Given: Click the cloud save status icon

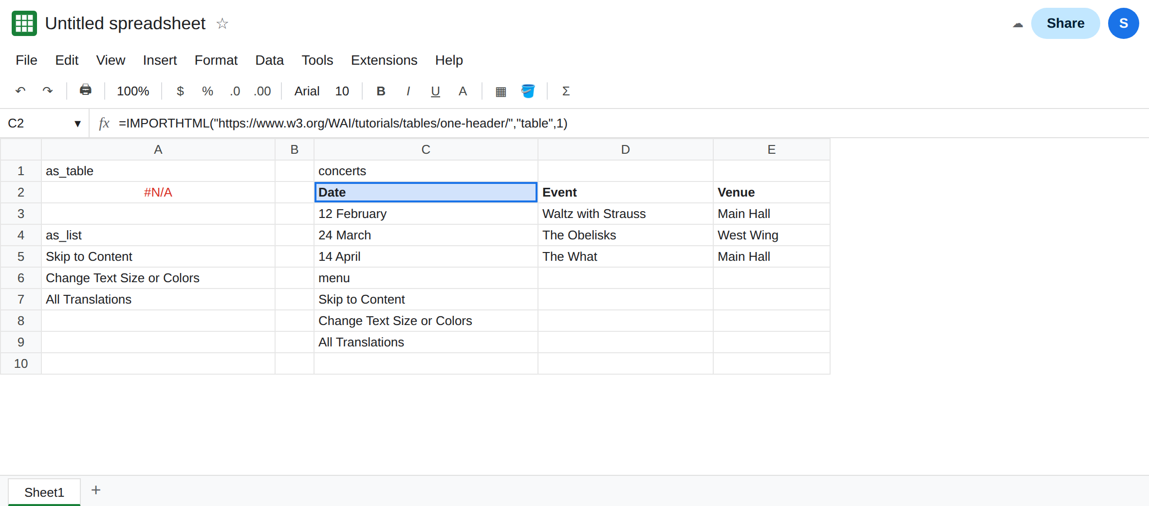Looking at the screenshot, I should pos(1018,24).
